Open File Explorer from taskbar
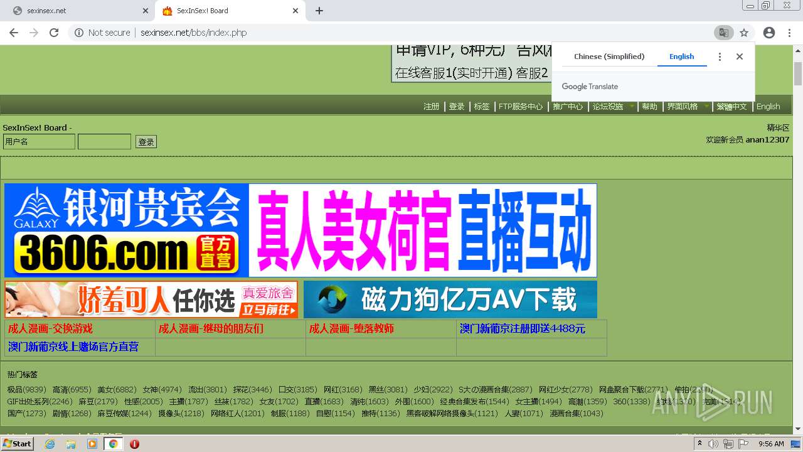This screenshot has height=452, width=803. [71, 444]
